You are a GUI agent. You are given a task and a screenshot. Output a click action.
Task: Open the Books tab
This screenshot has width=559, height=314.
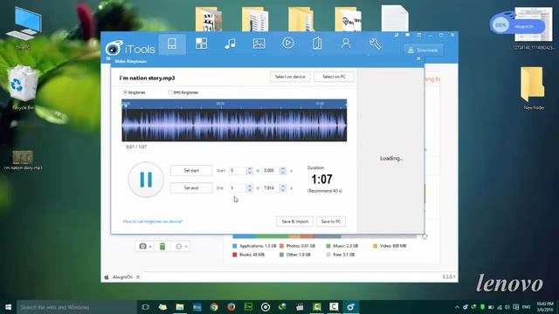pos(316,44)
